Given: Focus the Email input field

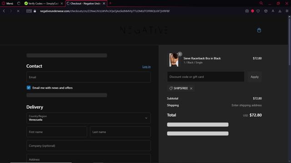Looking at the screenshot, I should point(89,77).
